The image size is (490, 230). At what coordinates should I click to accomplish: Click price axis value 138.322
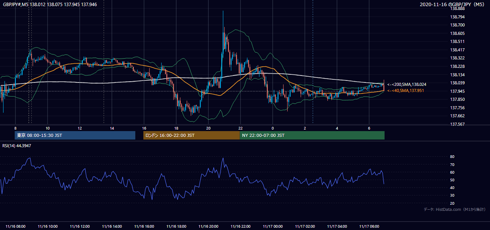click(457, 58)
